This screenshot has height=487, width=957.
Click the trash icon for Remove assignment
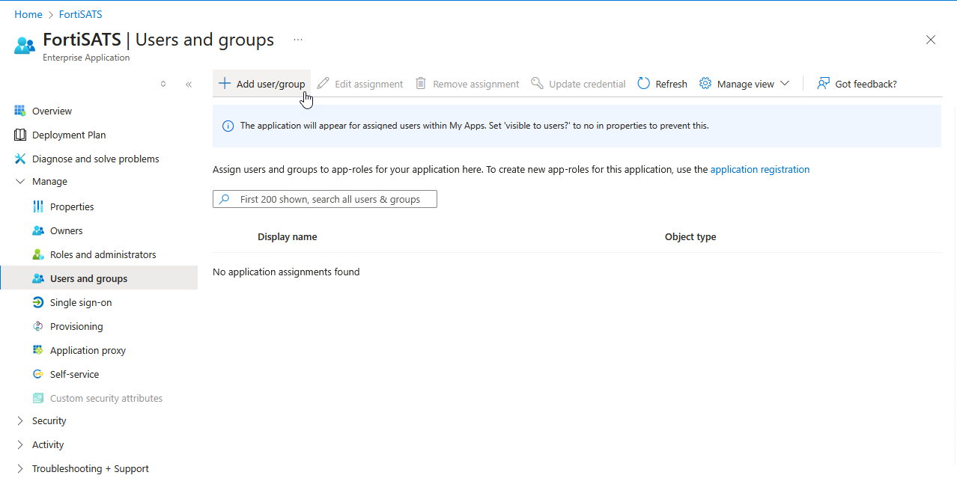click(421, 83)
